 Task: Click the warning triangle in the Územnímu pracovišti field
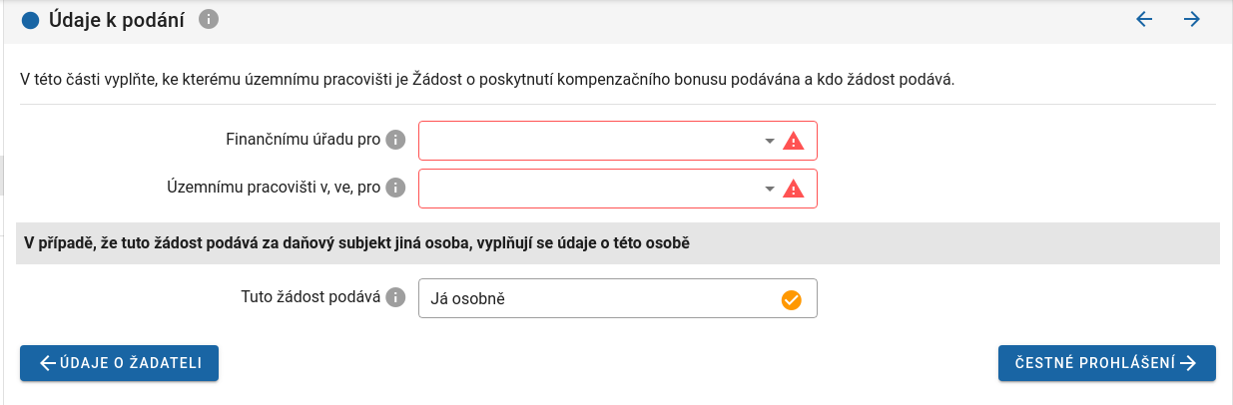[794, 189]
